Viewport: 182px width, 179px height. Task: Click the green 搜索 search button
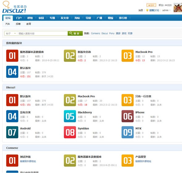75,33
